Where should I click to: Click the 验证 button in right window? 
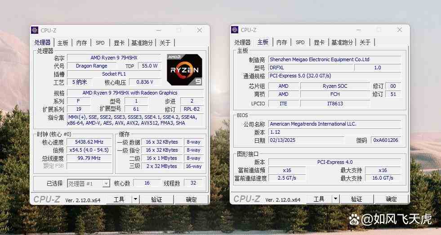point(356,199)
